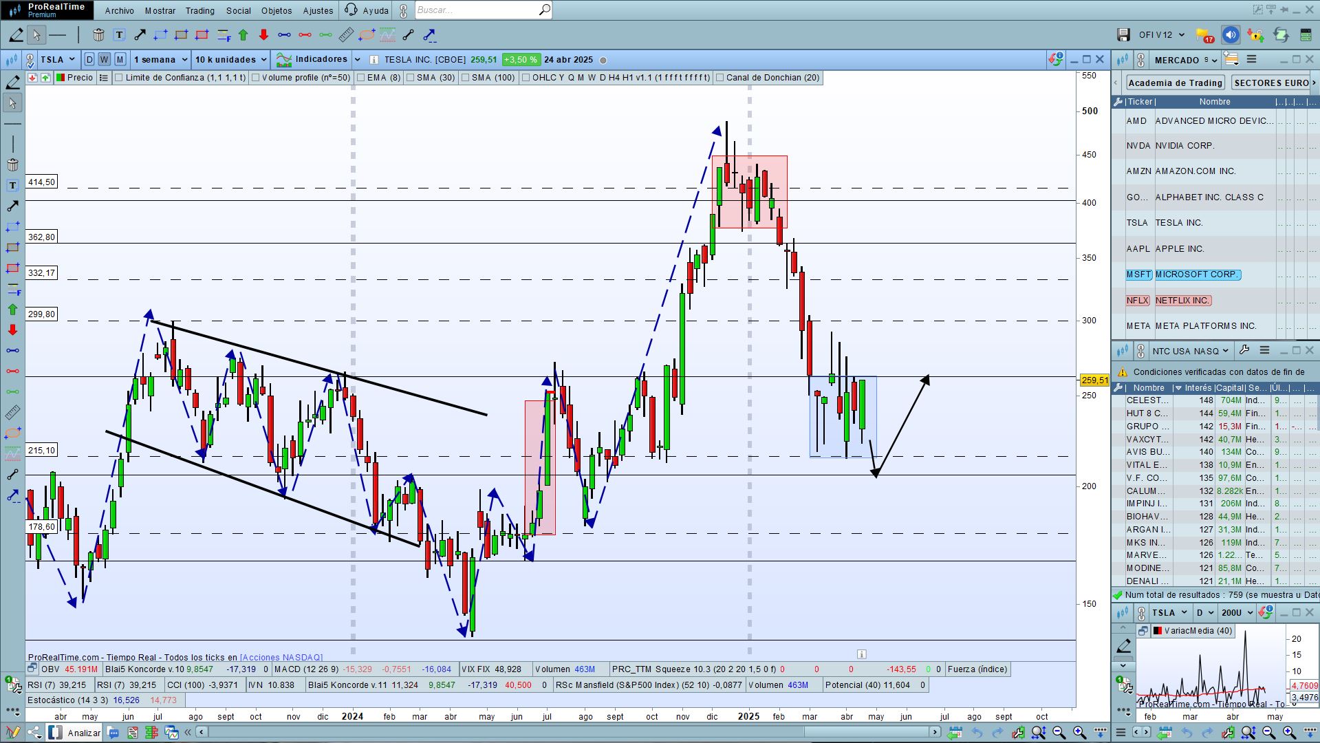Select the trash can delete tool in top toolbar
1320x743 pixels.
pyautogui.click(x=98, y=35)
